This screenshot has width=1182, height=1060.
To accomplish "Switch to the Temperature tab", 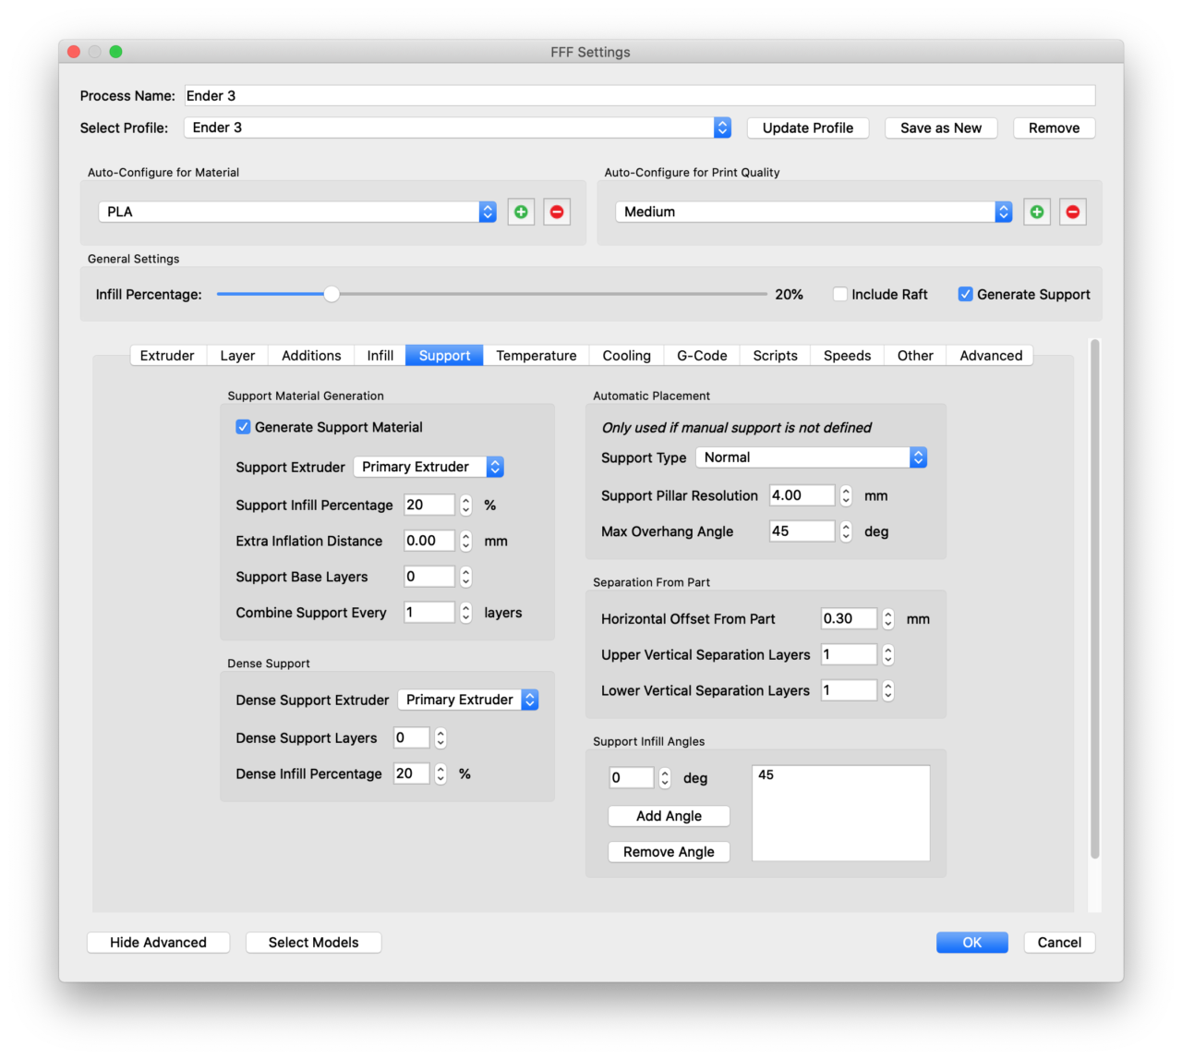I will [x=536, y=355].
